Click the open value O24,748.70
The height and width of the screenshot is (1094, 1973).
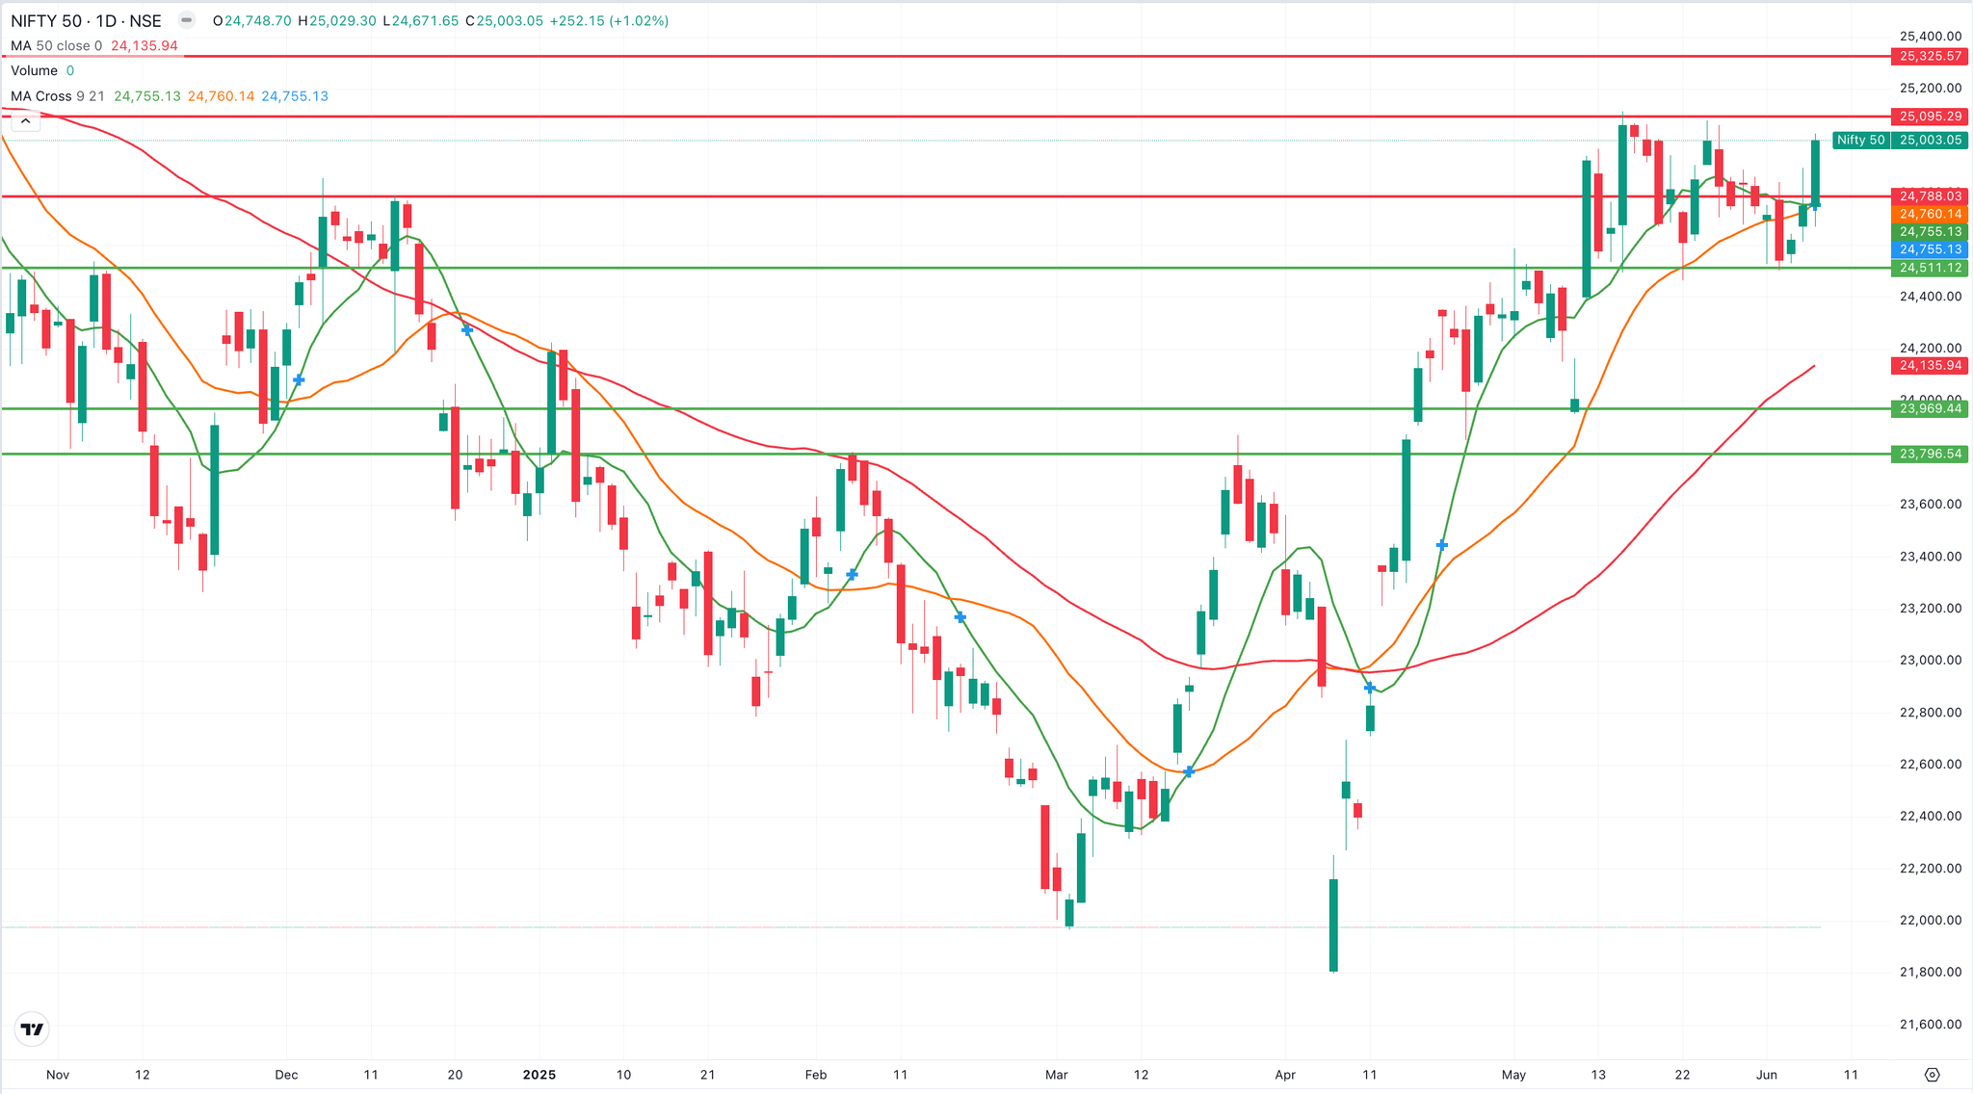(x=252, y=20)
